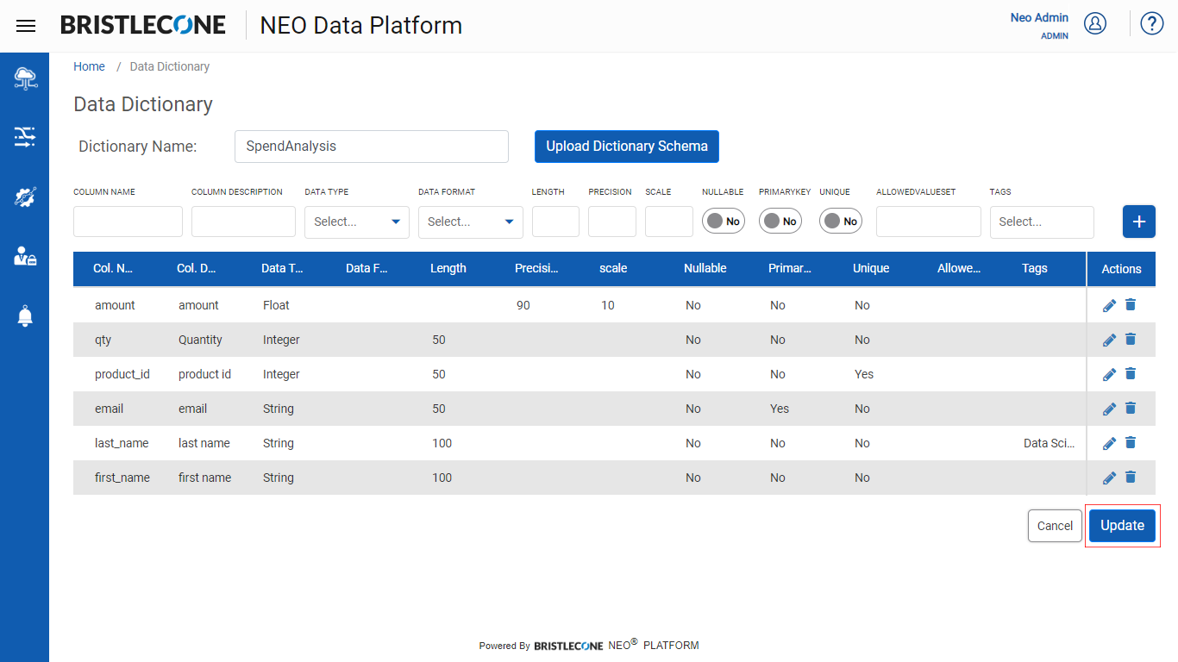
Task: Click the Dictionary Name input field
Action: 372,147
